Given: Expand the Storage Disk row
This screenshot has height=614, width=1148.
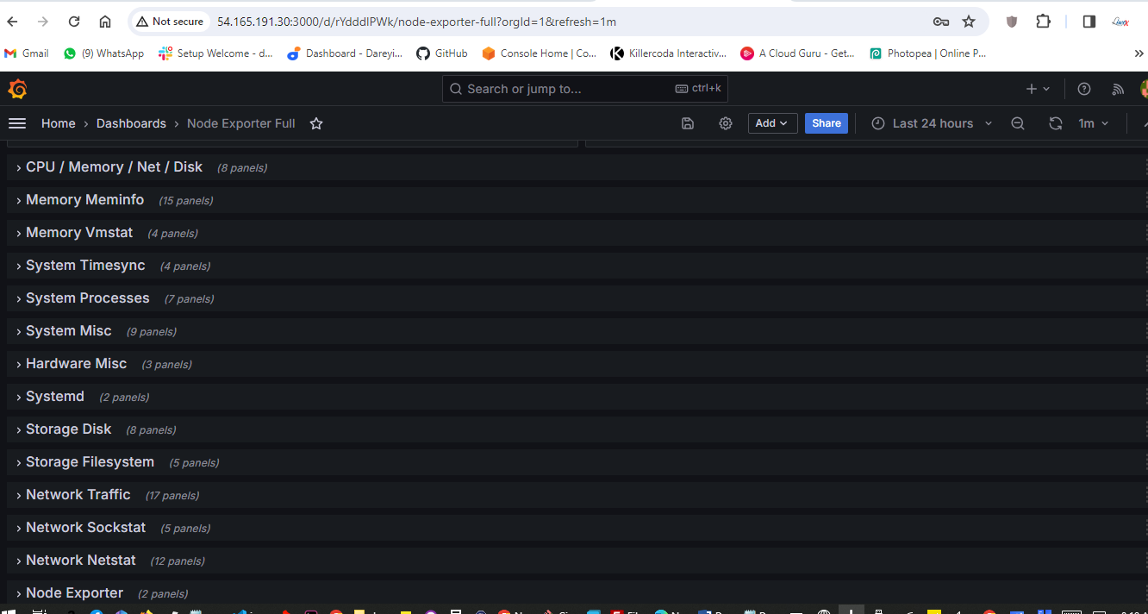Looking at the screenshot, I should pos(68,429).
